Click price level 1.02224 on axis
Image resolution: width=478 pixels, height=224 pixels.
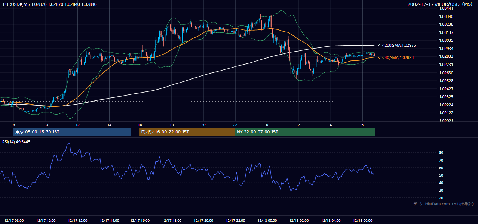pos(446,105)
